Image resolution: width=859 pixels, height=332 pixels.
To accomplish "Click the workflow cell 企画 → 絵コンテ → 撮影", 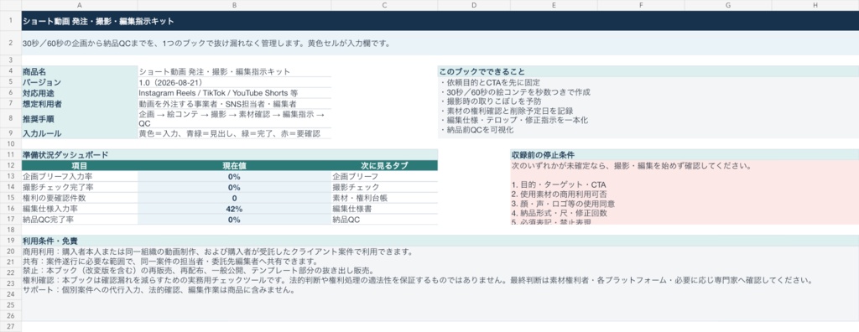I will point(235,118).
